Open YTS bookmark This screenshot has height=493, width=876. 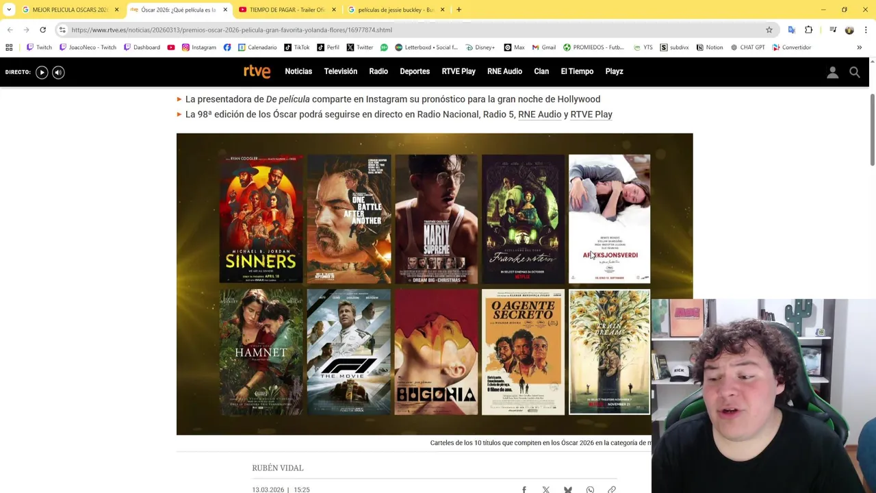643,47
